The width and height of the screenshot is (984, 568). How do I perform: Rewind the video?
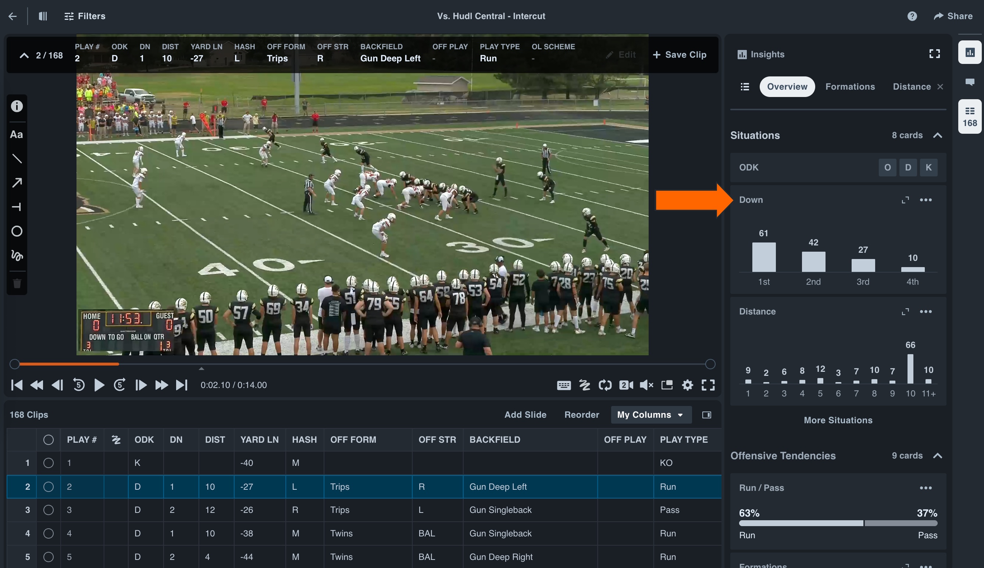(37, 385)
